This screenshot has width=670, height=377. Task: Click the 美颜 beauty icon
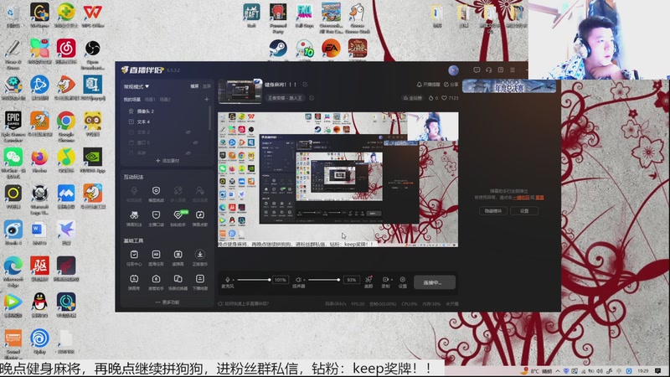pos(368,280)
